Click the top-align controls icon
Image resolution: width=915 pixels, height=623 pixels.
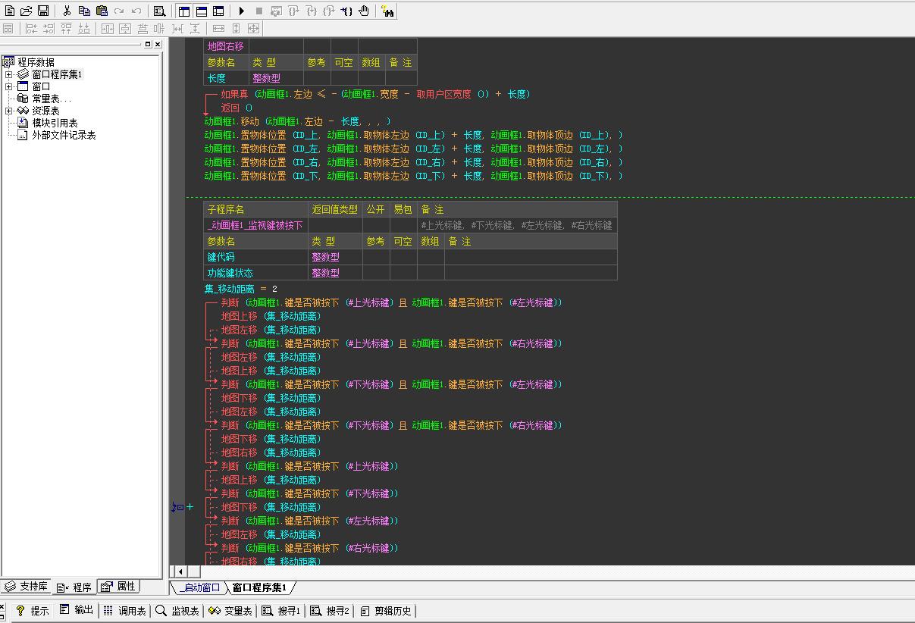point(66,28)
